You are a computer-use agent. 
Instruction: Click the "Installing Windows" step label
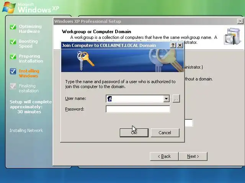click(x=29, y=73)
